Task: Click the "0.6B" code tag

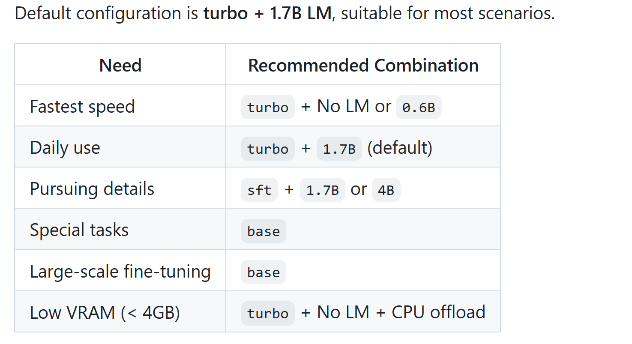Action: [418, 107]
